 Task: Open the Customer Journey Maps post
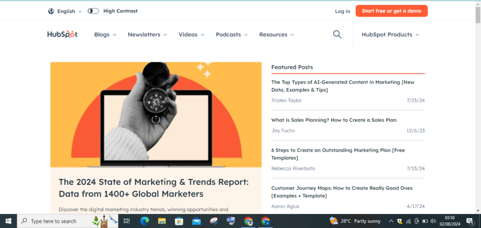coord(342,191)
